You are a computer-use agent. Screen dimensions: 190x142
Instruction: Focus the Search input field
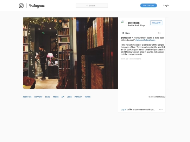[x=92, y=6]
